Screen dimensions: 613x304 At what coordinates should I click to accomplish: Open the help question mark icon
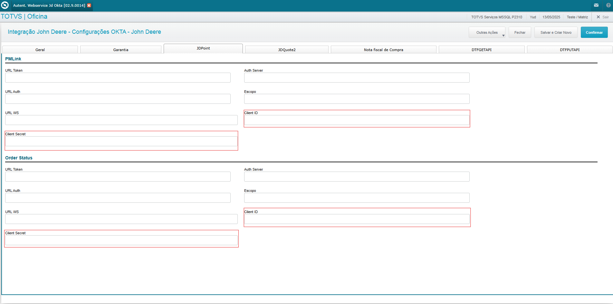tap(608, 5)
